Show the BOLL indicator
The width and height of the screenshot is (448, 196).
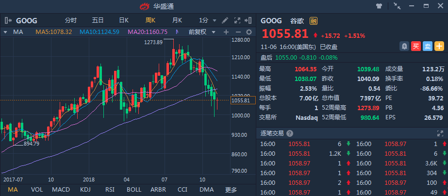(x=133, y=189)
